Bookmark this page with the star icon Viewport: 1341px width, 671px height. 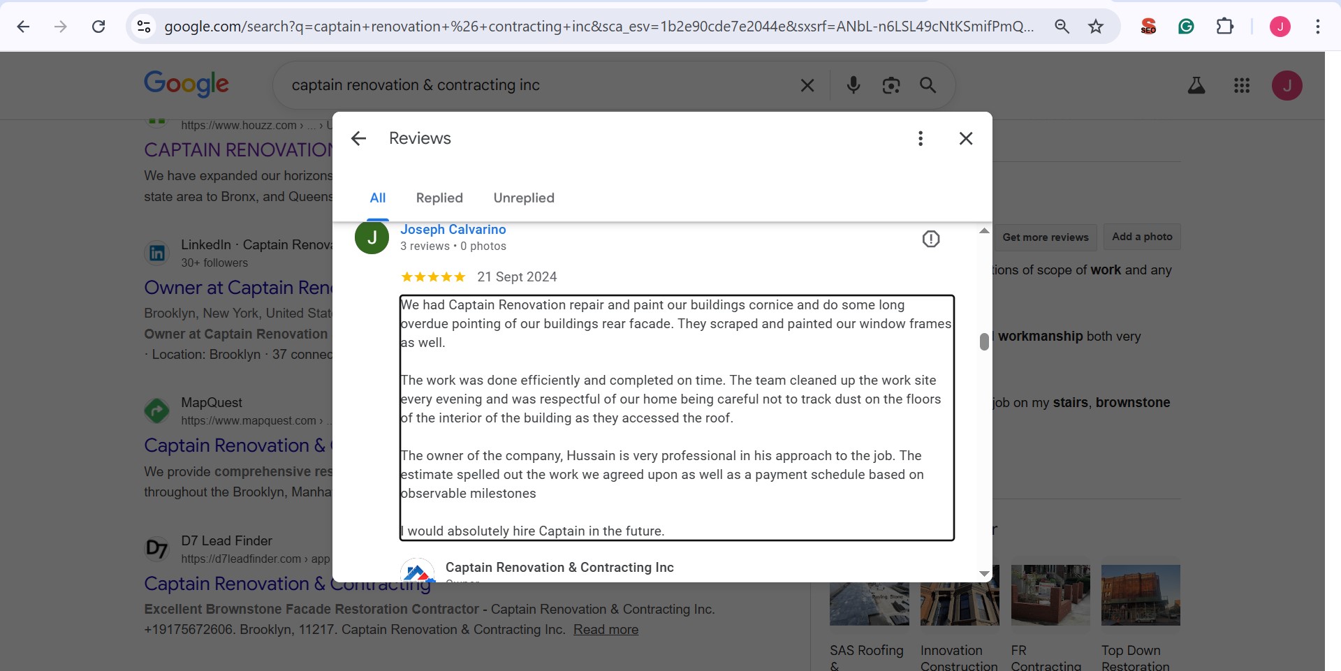(x=1095, y=27)
